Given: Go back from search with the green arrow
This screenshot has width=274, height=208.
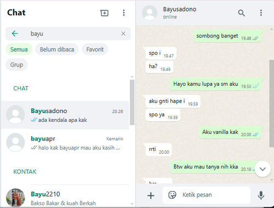Looking at the screenshot, I should [x=15, y=33].
